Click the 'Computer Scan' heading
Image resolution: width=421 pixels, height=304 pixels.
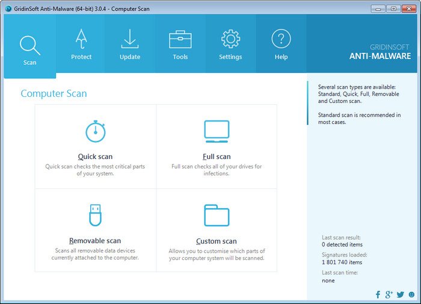click(x=54, y=93)
